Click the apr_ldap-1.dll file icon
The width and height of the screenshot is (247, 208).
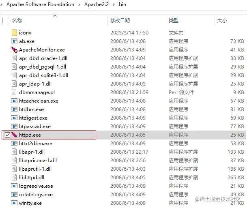(14, 84)
